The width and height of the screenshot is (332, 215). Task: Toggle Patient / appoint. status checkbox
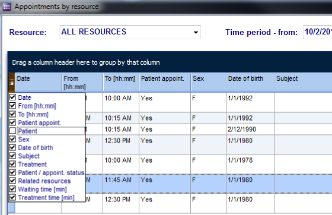pos(12,172)
